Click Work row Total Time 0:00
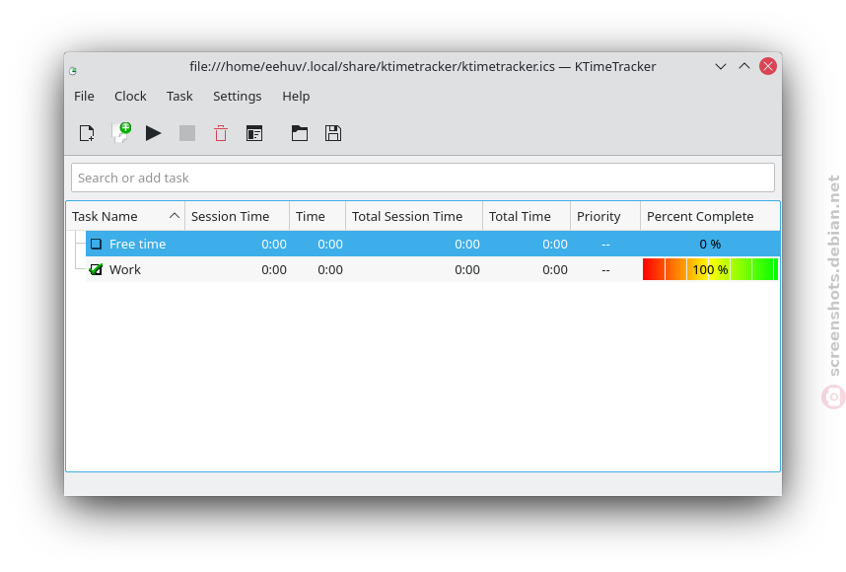Screen dimensions: 846x572 [555, 270]
